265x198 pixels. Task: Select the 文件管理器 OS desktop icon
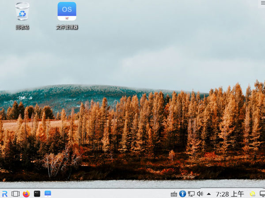point(67,11)
